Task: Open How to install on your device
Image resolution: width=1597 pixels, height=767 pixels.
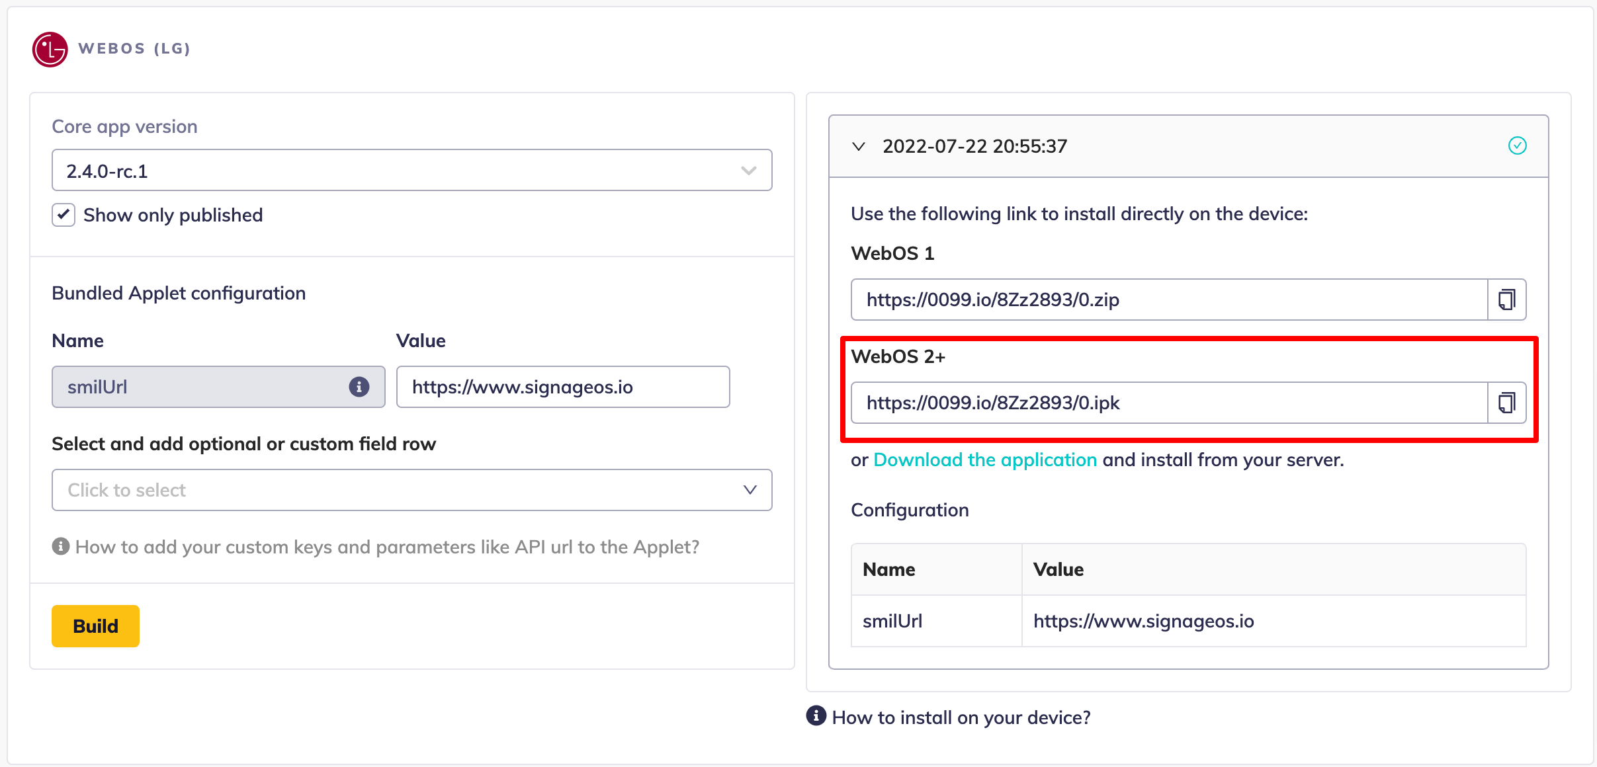Action: [961, 717]
